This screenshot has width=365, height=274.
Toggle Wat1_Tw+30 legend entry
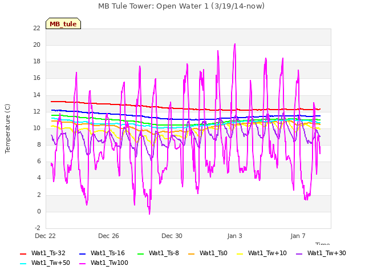(321, 253)
